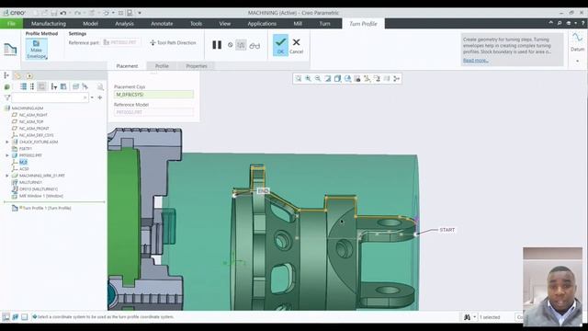Viewport: 588px width, 331px height.
Task: Expand the PRT0002.PRT tree node
Action: pos(7,155)
